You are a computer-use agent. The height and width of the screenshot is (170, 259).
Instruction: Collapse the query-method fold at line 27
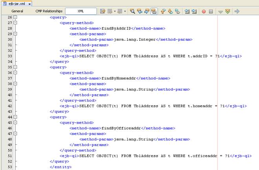(x=15, y=23)
